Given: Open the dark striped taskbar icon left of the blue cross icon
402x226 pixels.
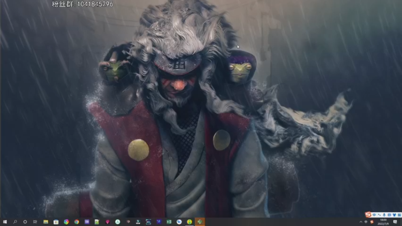Looking at the screenshot, I should (148, 222).
